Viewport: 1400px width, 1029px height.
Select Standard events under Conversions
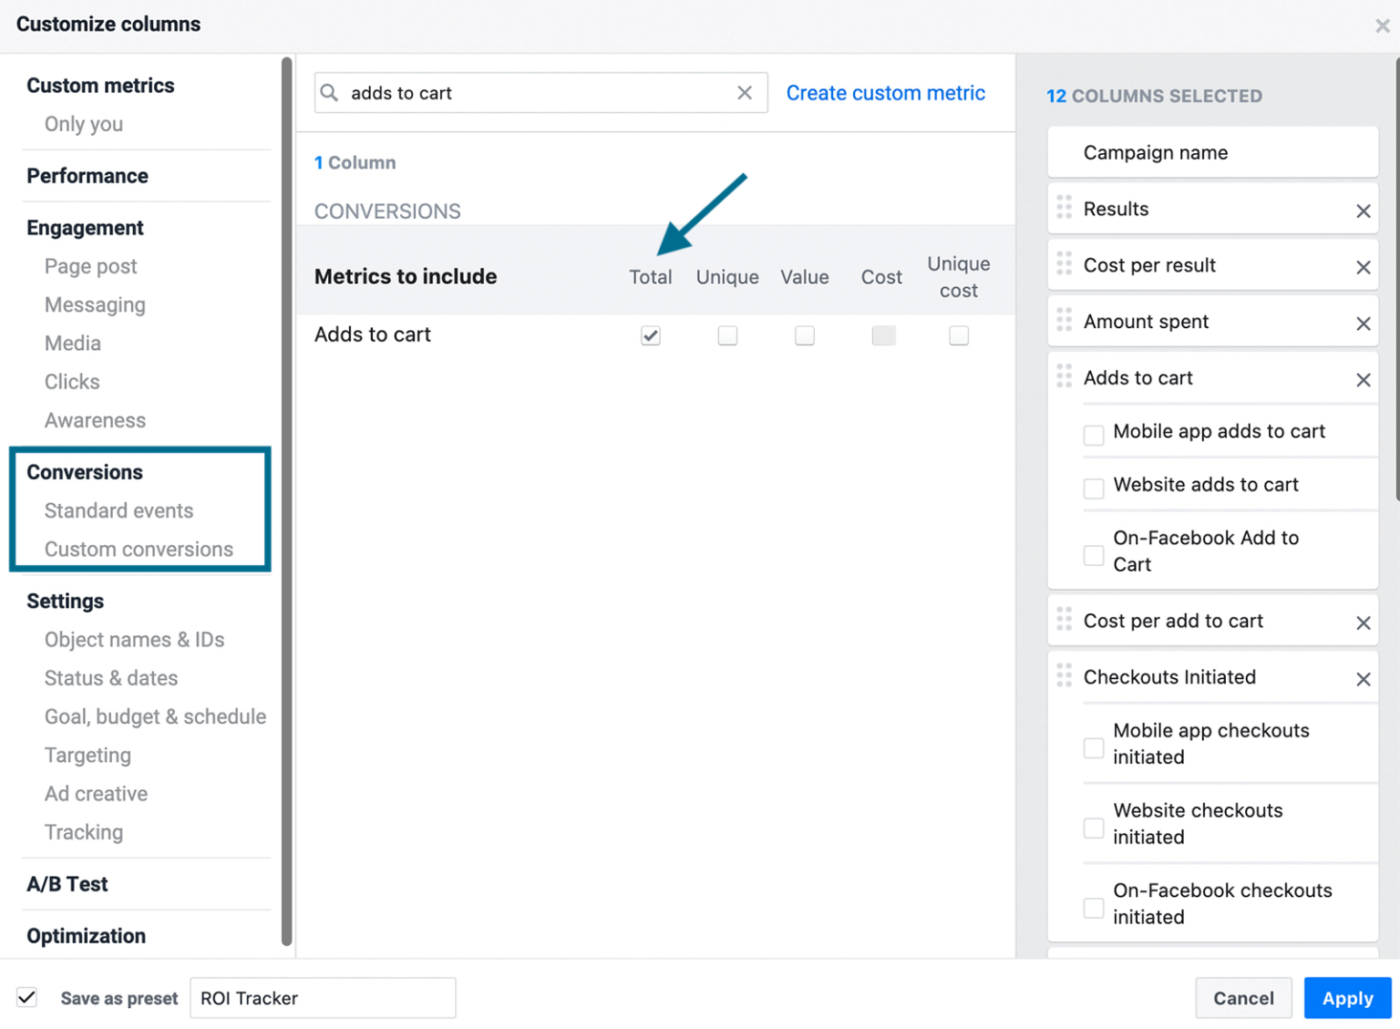pyautogui.click(x=118, y=510)
